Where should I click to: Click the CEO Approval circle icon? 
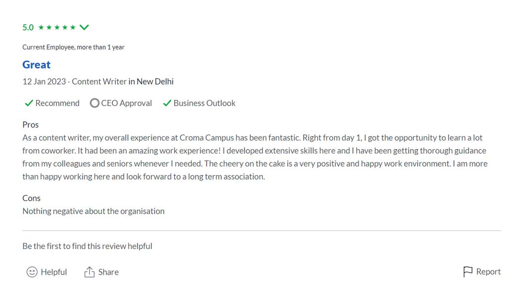(95, 103)
